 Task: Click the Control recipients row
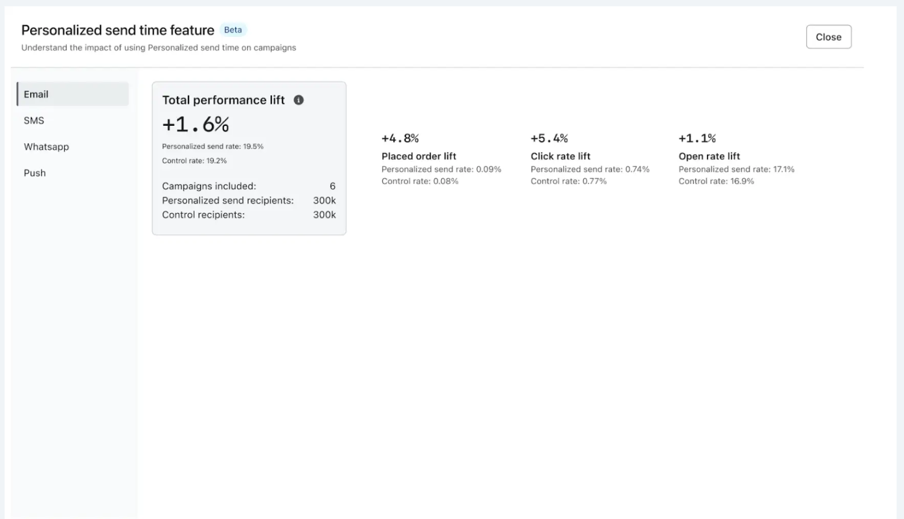(x=248, y=215)
